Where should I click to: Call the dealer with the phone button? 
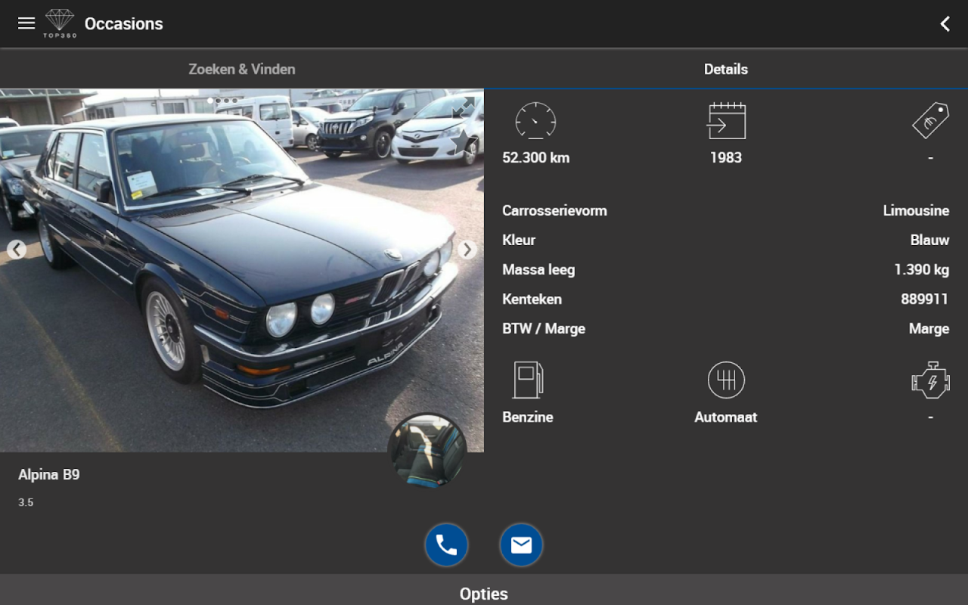click(x=446, y=545)
